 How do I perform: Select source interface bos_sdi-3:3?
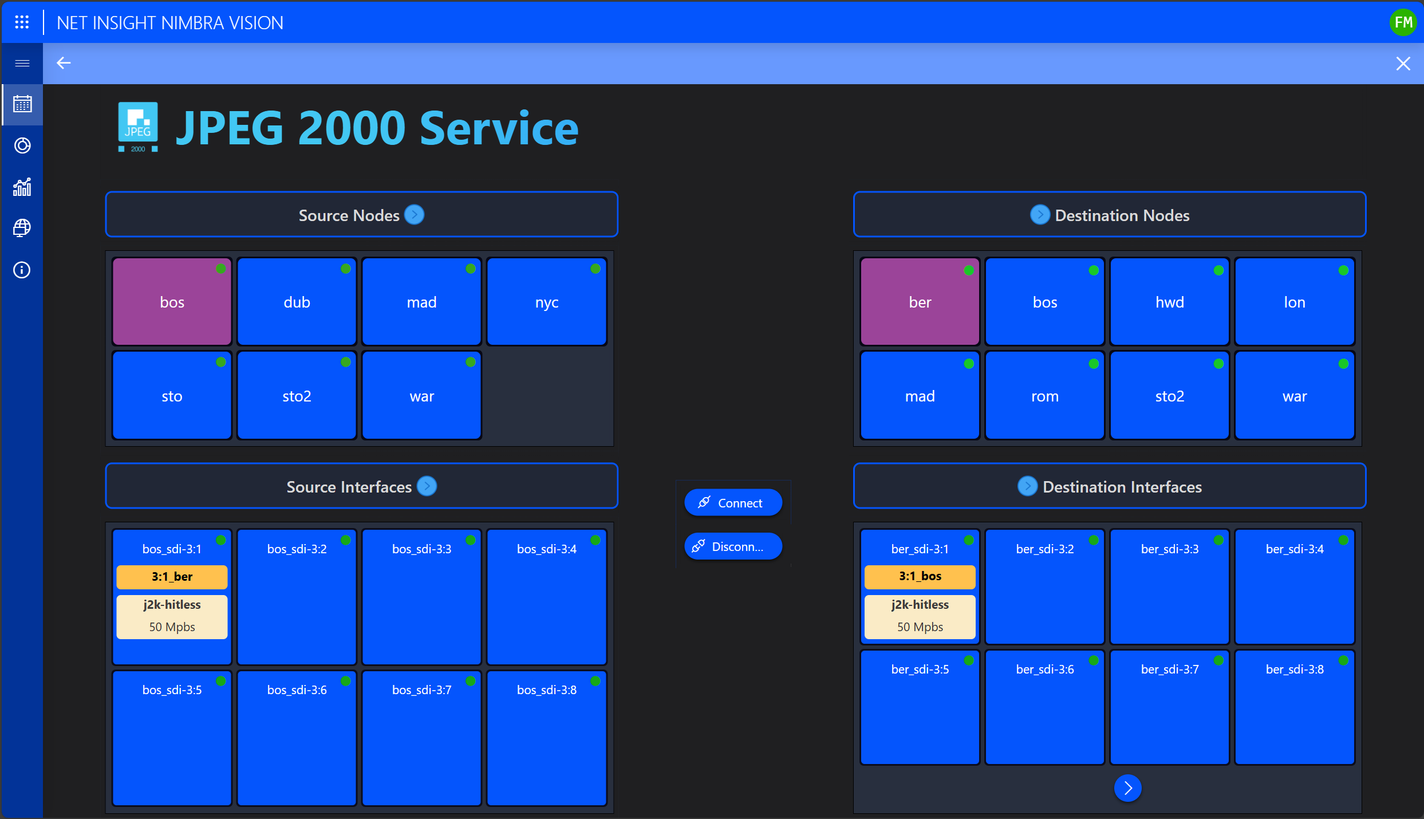[421, 597]
